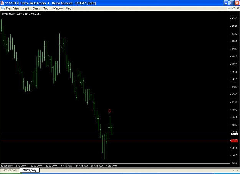This screenshot has height=174, width=240.
Task: Click the 2.460 price axis label
Action: pyautogui.click(x=234, y=155)
